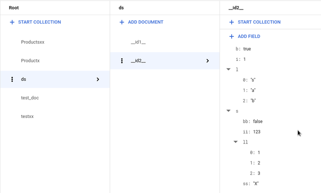Click the plus icon beside ADD FIELD
The width and height of the screenshot is (321, 193).
pos(231,36)
